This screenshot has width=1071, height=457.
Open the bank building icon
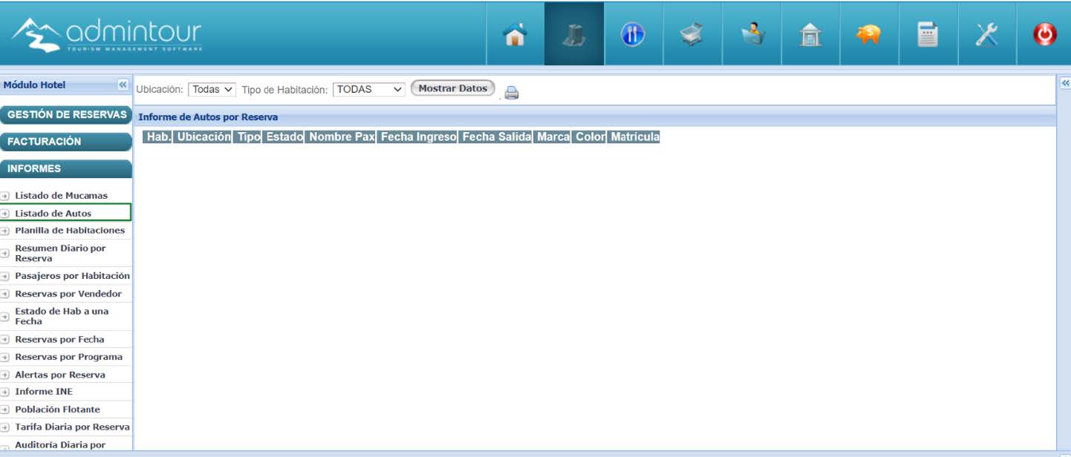tap(810, 34)
